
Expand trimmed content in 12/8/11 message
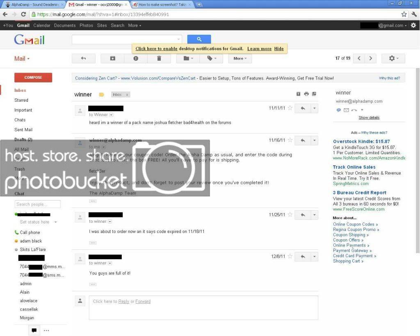pos(93,284)
